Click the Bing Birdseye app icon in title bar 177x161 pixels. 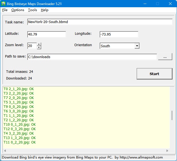[x=4, y=4]
